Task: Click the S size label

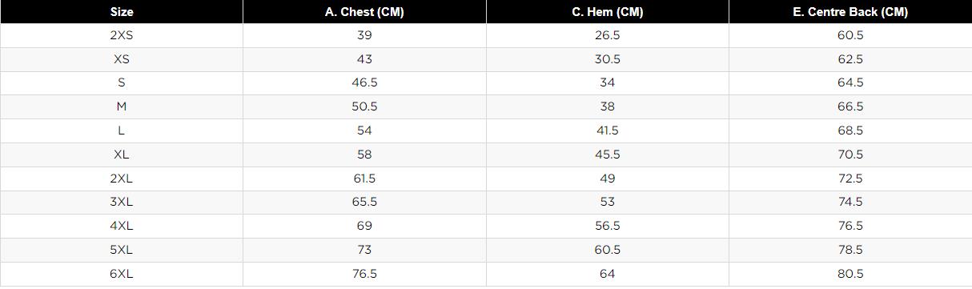Action: [122, 82]
